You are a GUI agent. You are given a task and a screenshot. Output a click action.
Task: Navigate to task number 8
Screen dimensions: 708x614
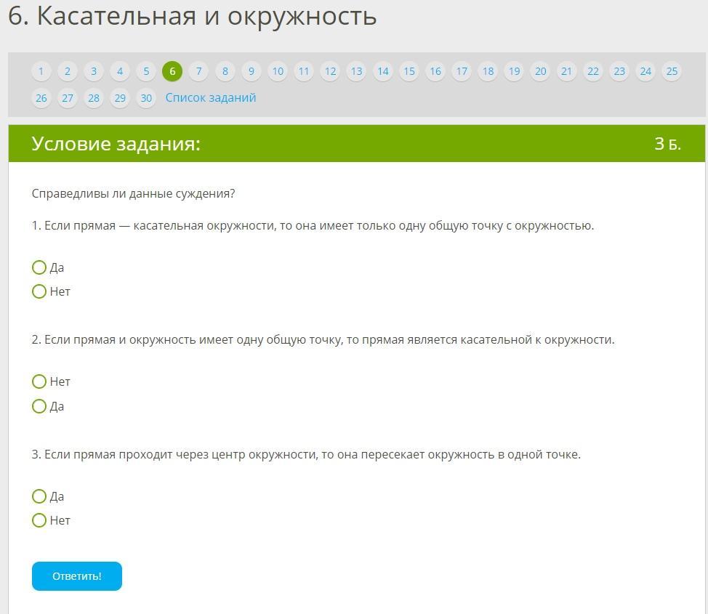click(225, 71)
